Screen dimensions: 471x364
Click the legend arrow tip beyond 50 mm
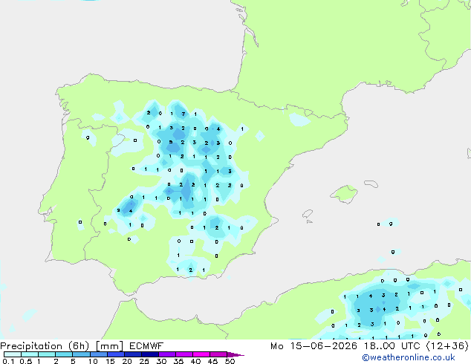(235, 354)
